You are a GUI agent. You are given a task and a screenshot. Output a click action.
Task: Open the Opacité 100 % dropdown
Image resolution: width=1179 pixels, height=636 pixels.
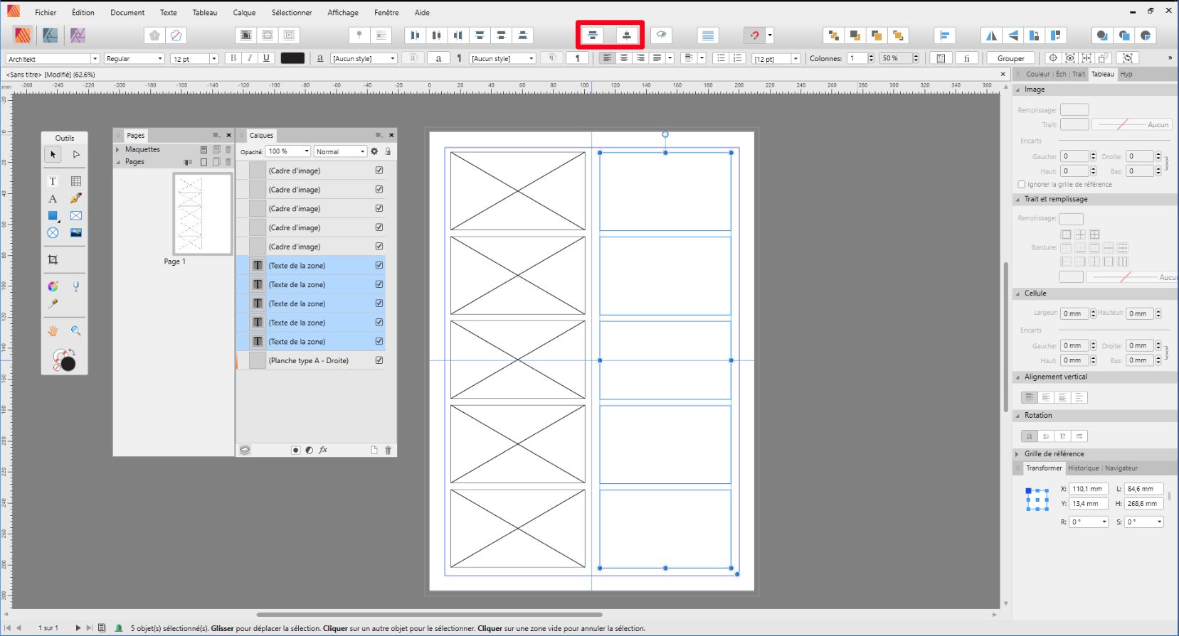[307, 151]
